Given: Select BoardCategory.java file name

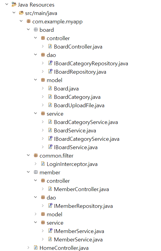Looking at the screenshot, I should pos(77,97).
